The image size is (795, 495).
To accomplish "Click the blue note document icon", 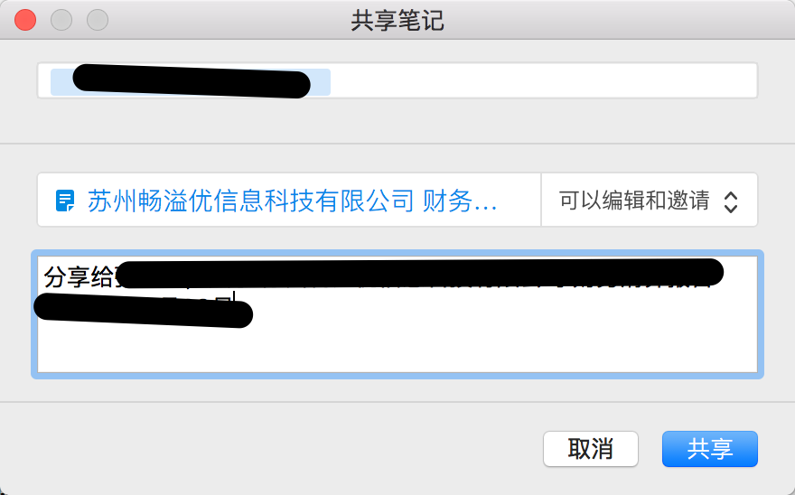I will pyautogui.click(x=65, y=201).
